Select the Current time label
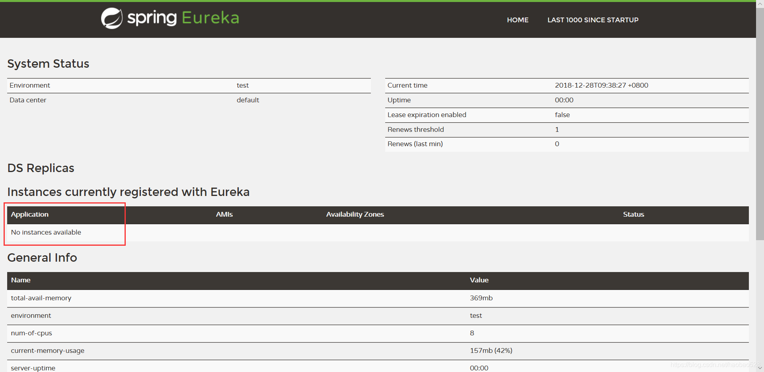Image resolution: width=764 pixels, height=372 pixels. coord(407,85)
